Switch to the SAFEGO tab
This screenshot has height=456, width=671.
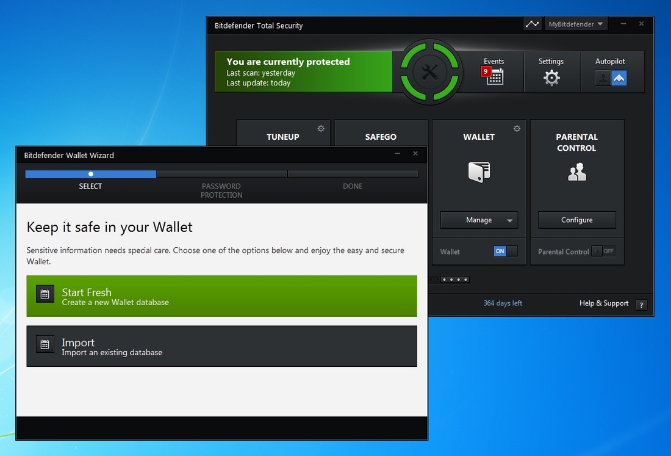[x=381, y=136]
